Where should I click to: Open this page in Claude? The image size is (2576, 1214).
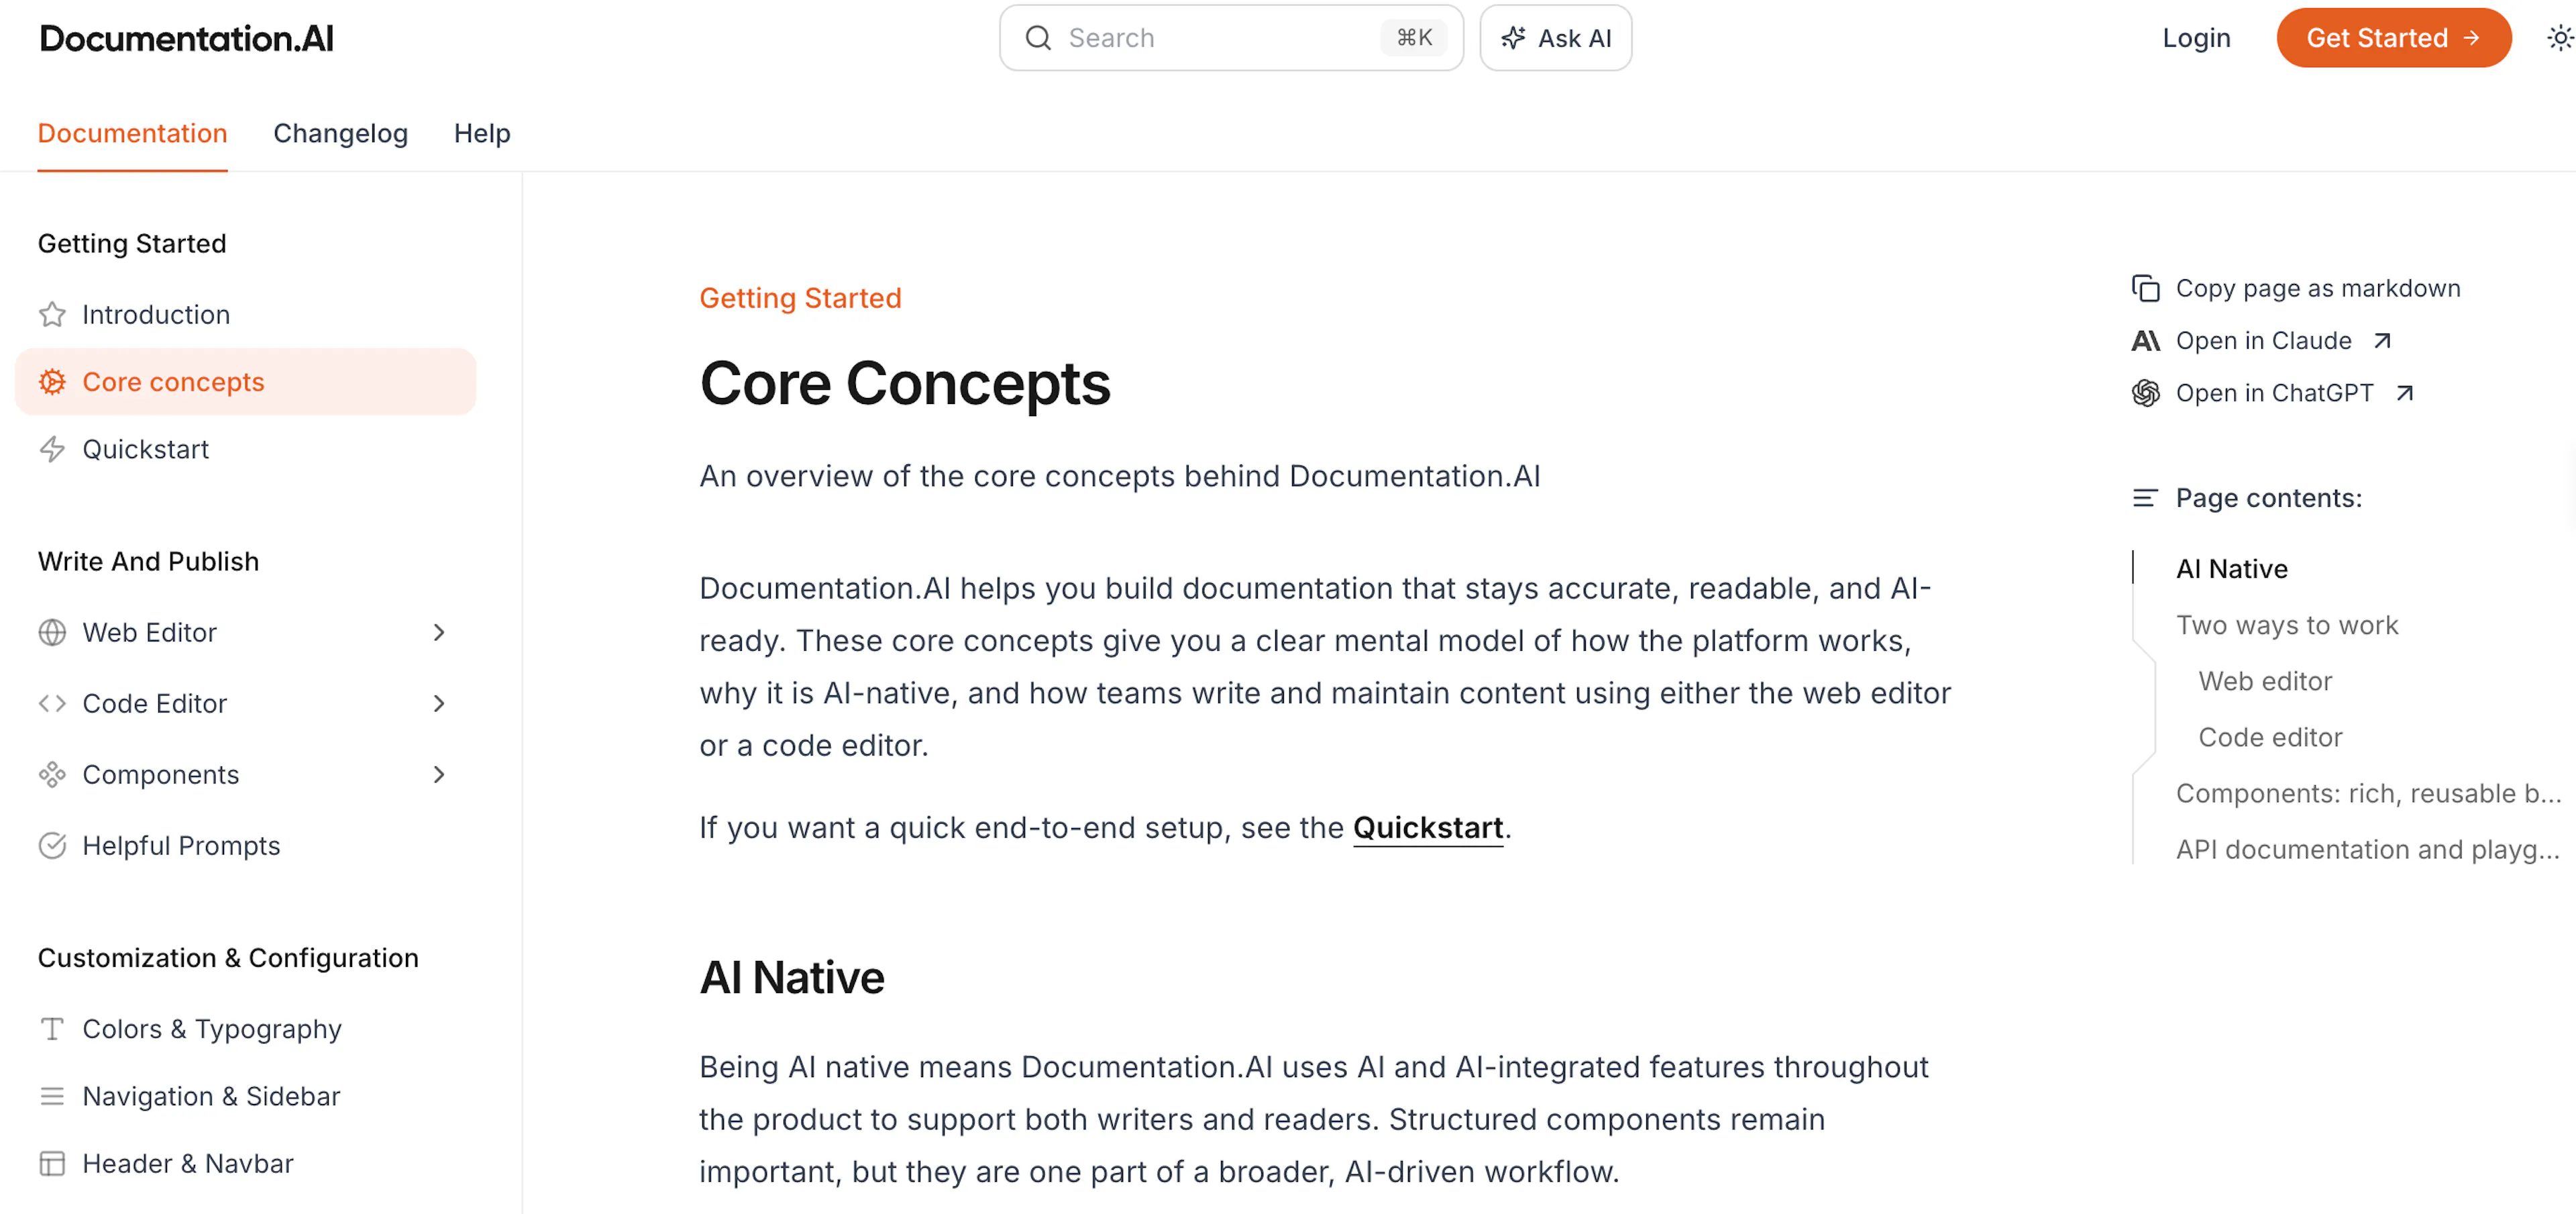(2262, 341)
